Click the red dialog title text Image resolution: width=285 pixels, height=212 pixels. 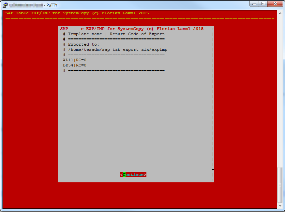pyautogui.click(x=132, y=29)
